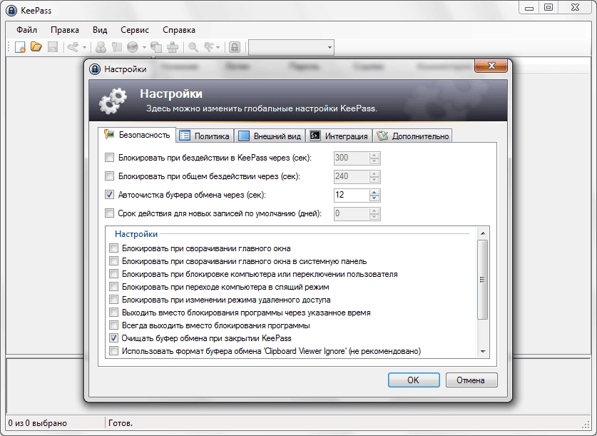The width and height of the screenshot is (597, 436).
Task: Switch to the Внешний вид tab
Action: pyautogui.click(x=270, y=136)
